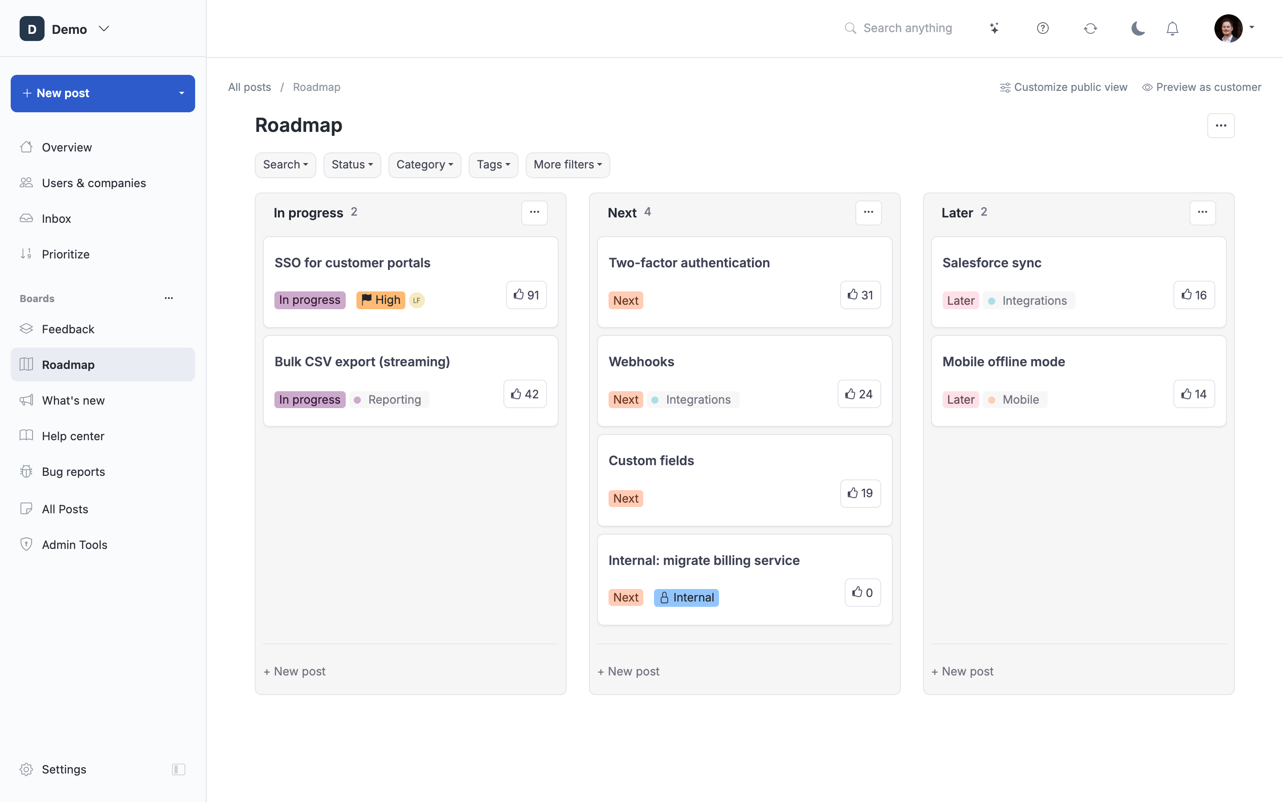This screenshot has width=1283, height=802.
Task: Go to Overview in sidebar
Action: 103,147
